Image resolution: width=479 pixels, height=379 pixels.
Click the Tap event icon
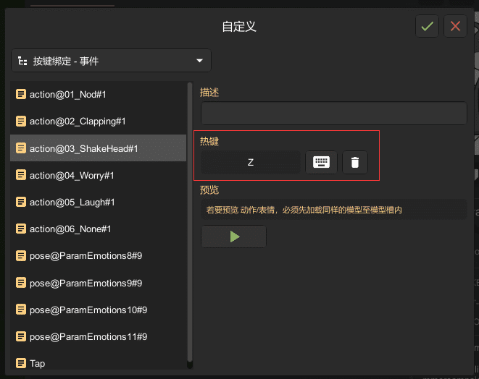[21, 363]
